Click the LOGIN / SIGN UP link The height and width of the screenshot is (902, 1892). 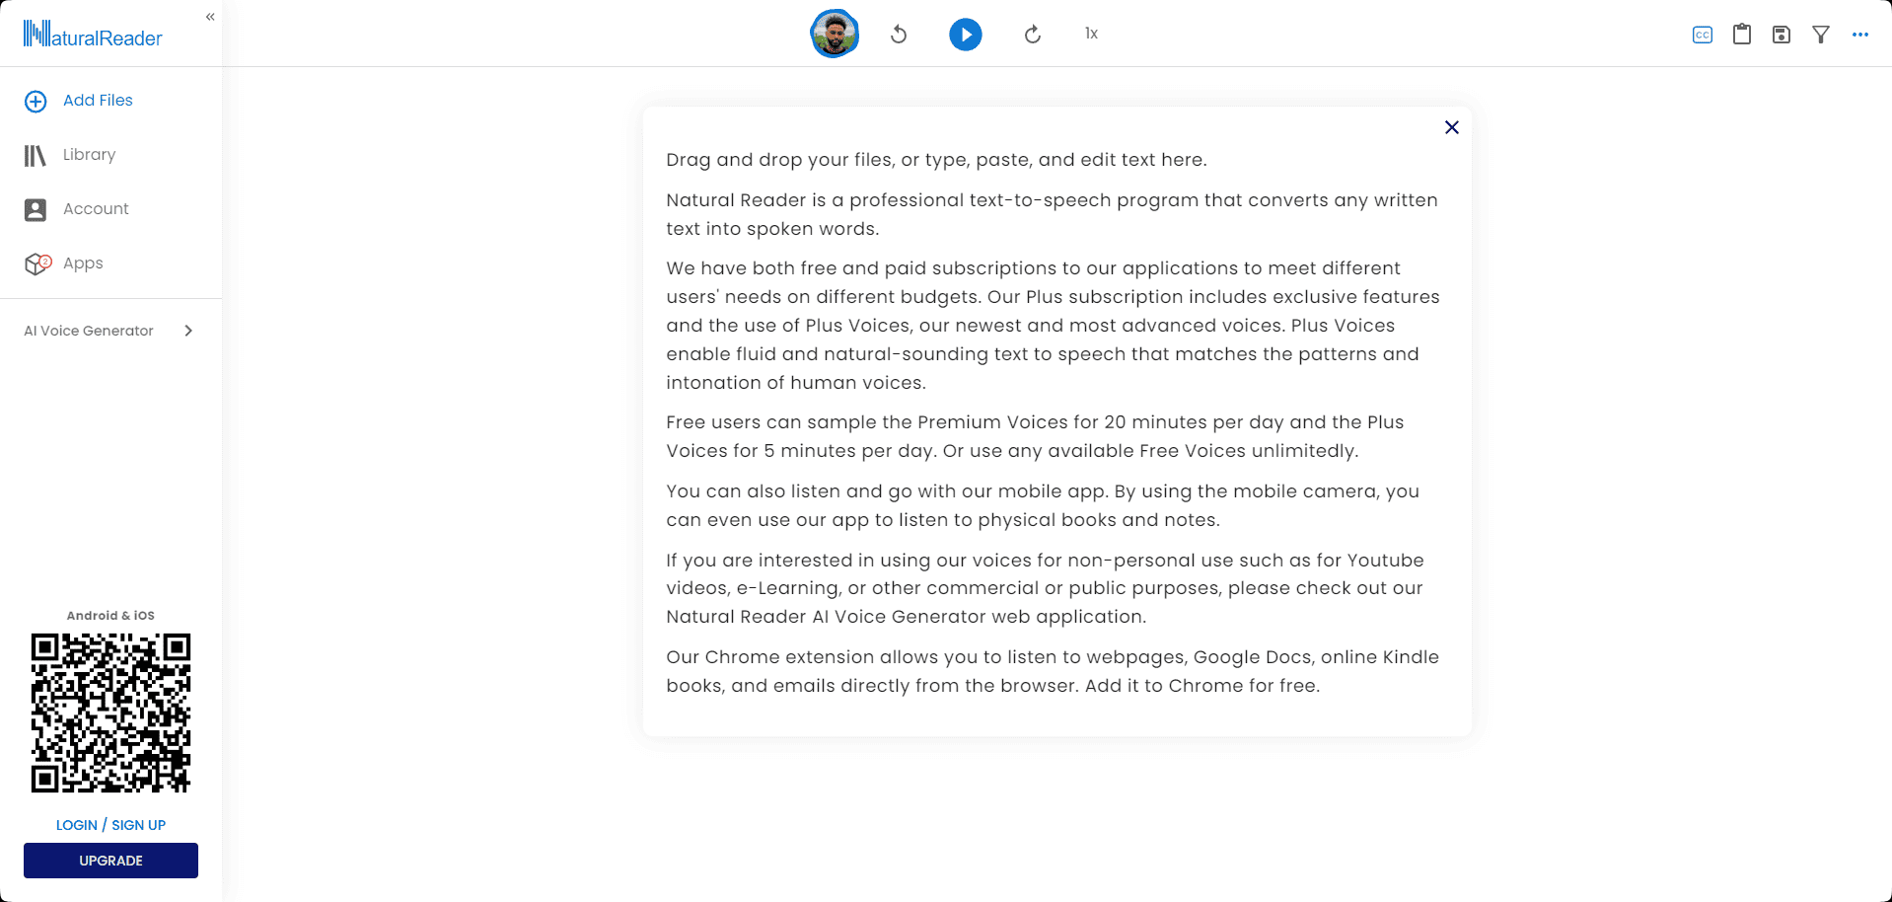tap(110, 825)
